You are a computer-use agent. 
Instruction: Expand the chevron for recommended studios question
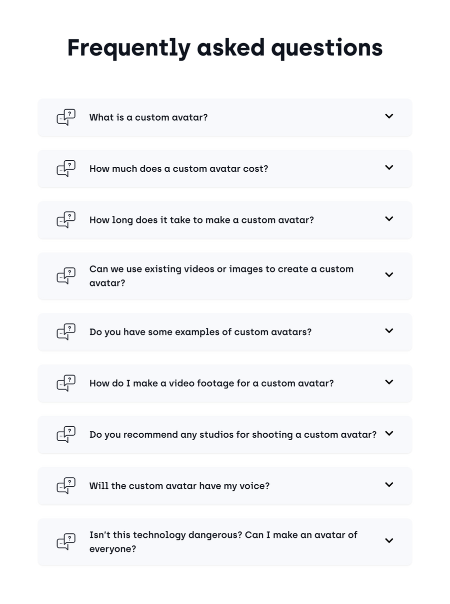click(x=389, y=433)
